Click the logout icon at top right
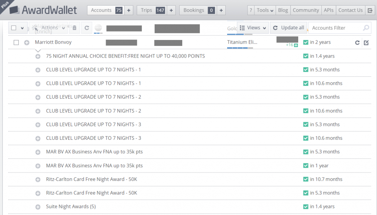Image resolution: width=377 pixels, height=215 pixels. coord(370,10)
